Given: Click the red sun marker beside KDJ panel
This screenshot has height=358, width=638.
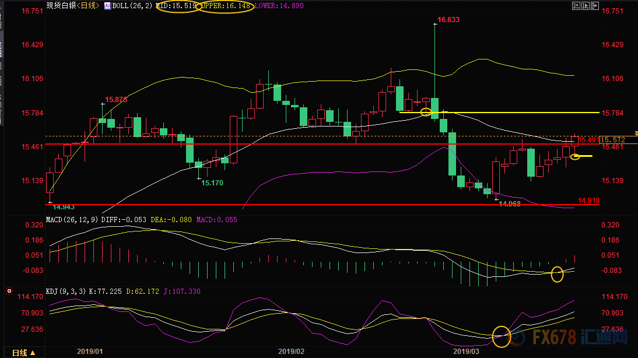Looking at the screenshot, I should point(9,290).
